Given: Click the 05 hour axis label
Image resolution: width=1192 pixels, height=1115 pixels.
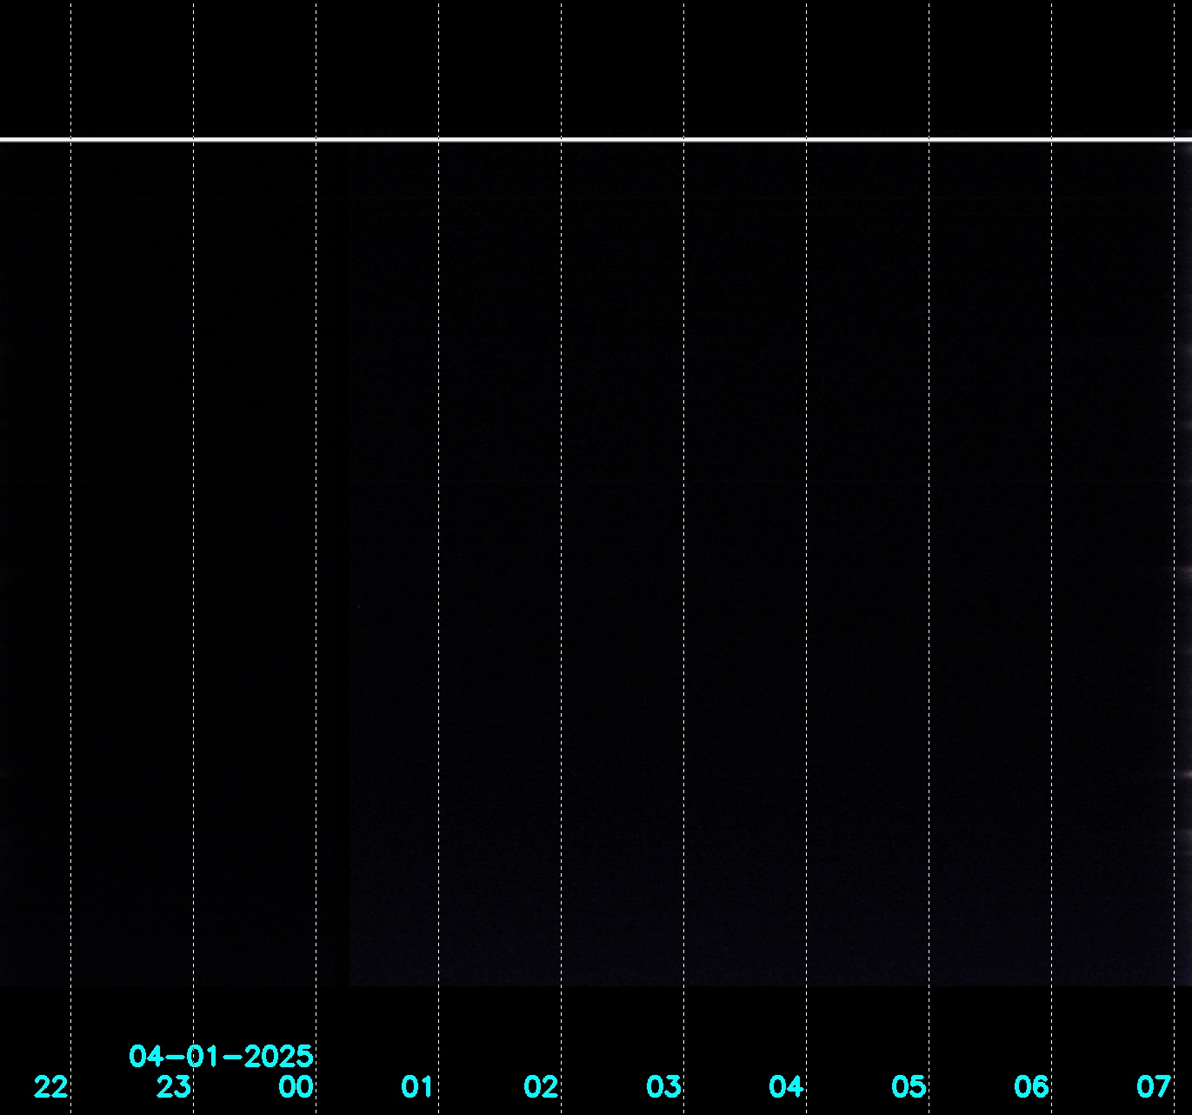Looking at the screenshot, I should coord(909,1086).
